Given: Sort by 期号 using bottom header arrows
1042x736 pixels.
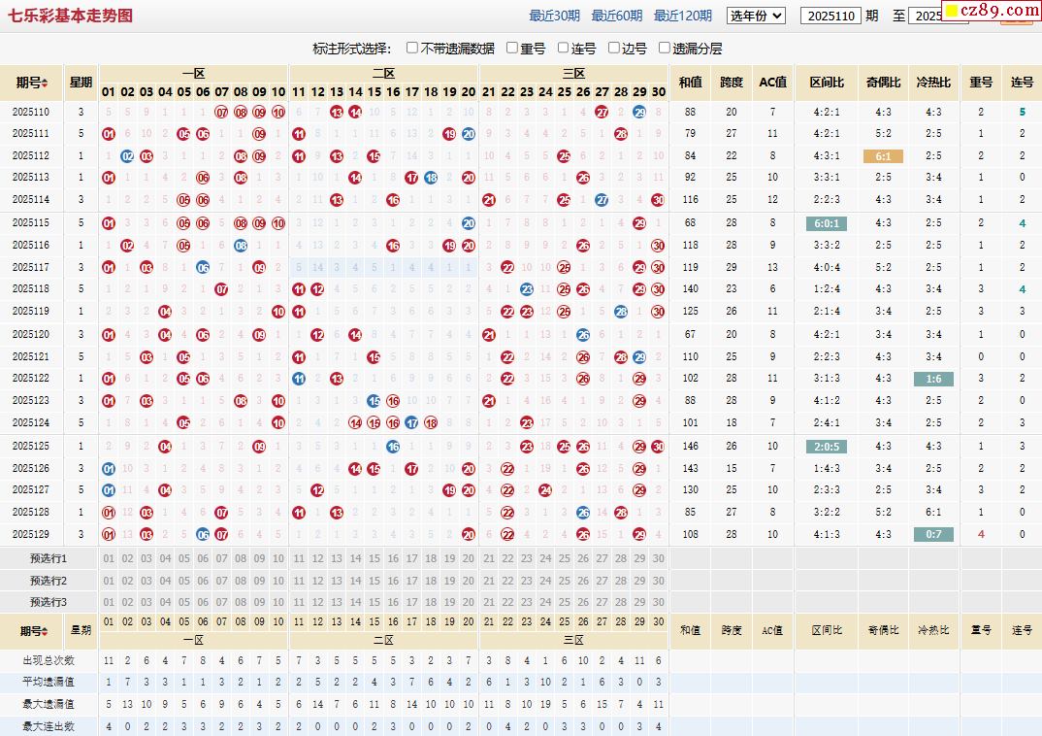Looking at the screenshot, I should click(x=45, y=631).
